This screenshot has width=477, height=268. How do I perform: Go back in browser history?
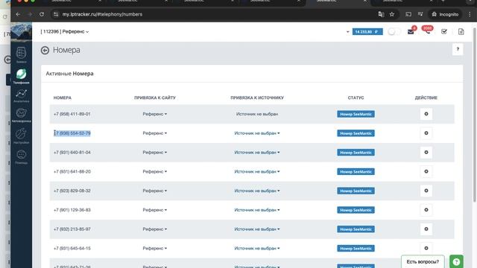tap(18, 14)
